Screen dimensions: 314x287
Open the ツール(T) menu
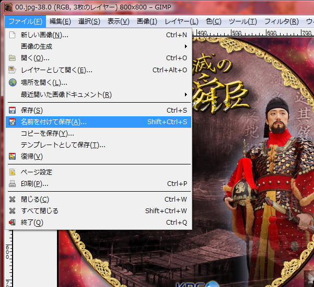pyautogui.click(x=242, y=21)
